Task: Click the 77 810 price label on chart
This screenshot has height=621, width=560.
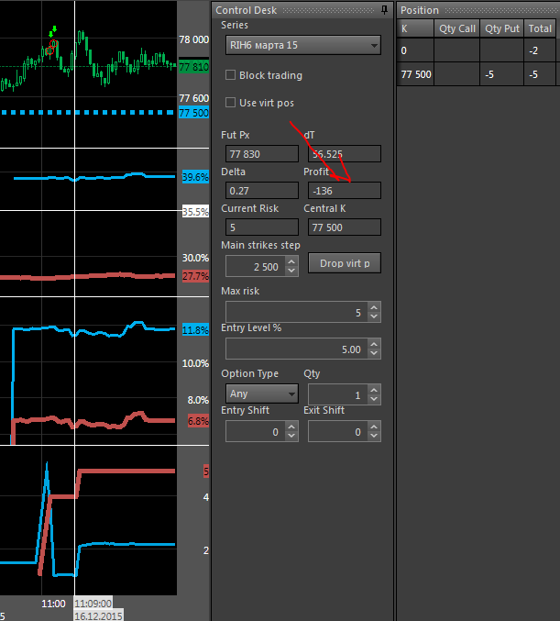Action: [193, 67]
